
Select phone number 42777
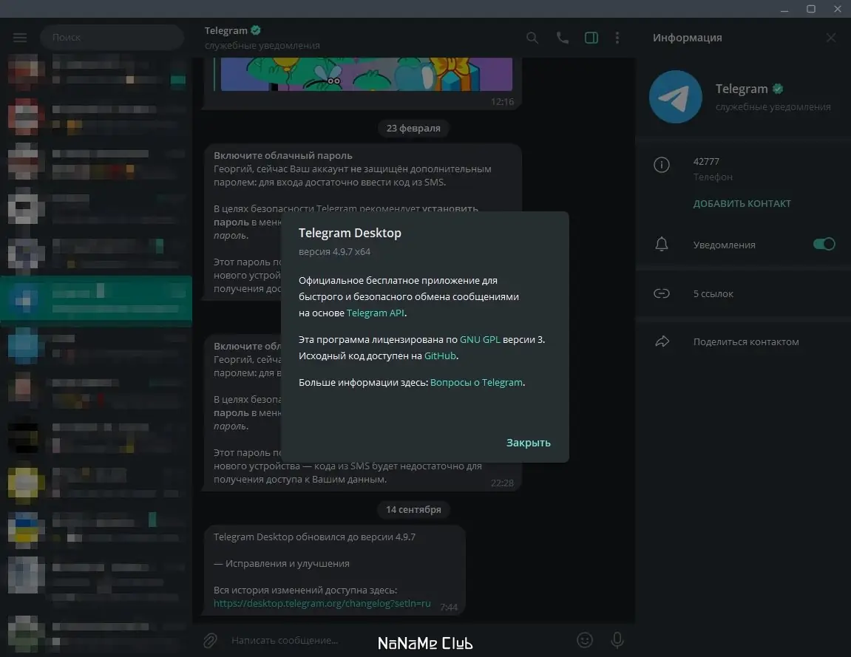coord(706,161)
